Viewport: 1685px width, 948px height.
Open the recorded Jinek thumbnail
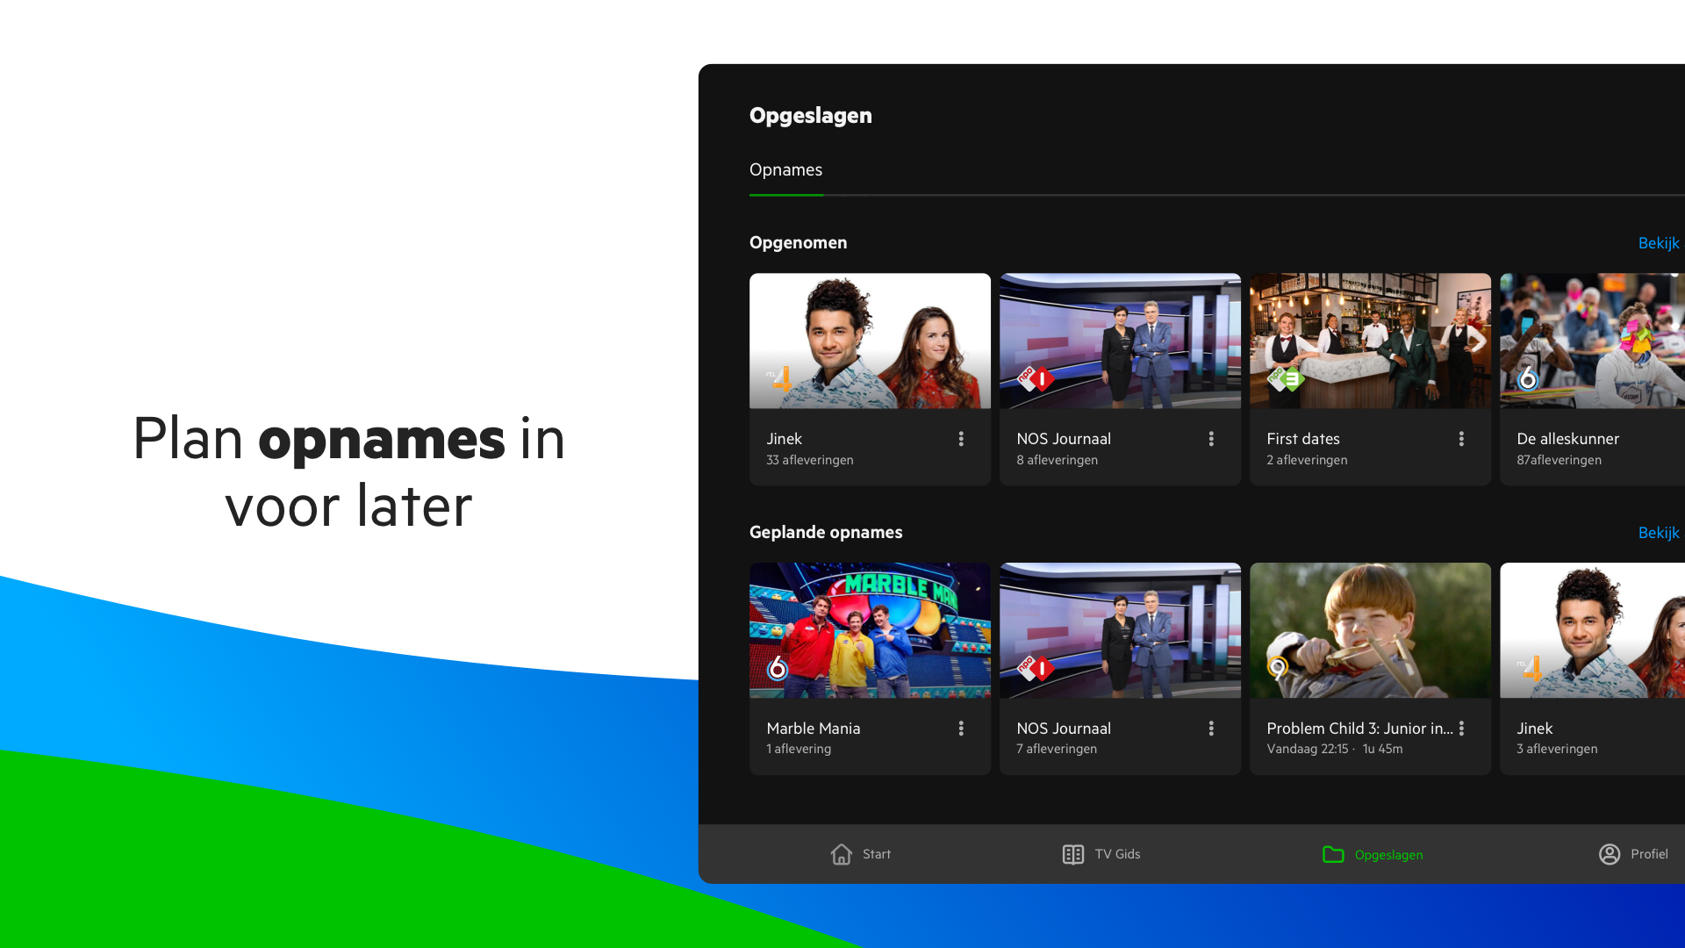click(870, 341)
